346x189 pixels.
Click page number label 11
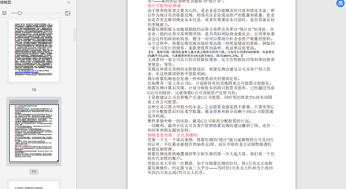point(34,172)
